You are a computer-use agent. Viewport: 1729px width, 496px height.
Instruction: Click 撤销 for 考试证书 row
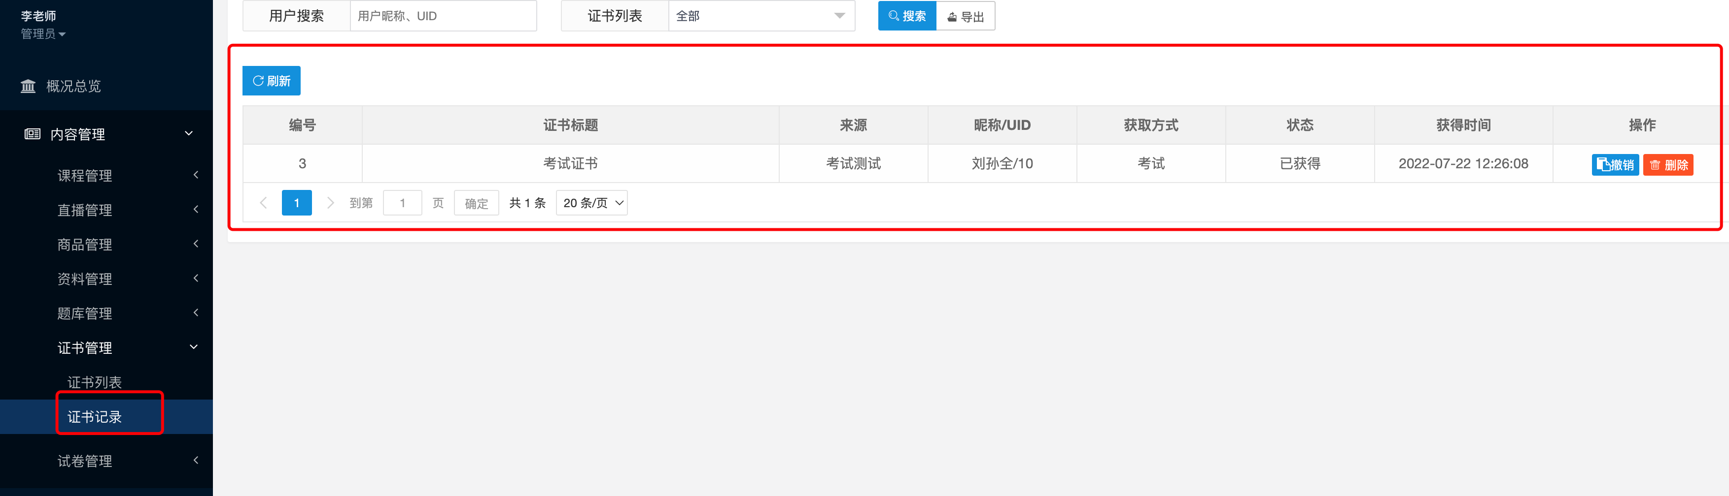tap(1615, 165)
